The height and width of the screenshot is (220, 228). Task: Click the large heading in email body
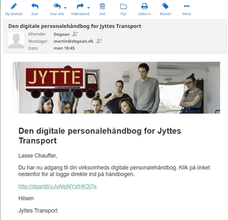click(x=100, y=136)
